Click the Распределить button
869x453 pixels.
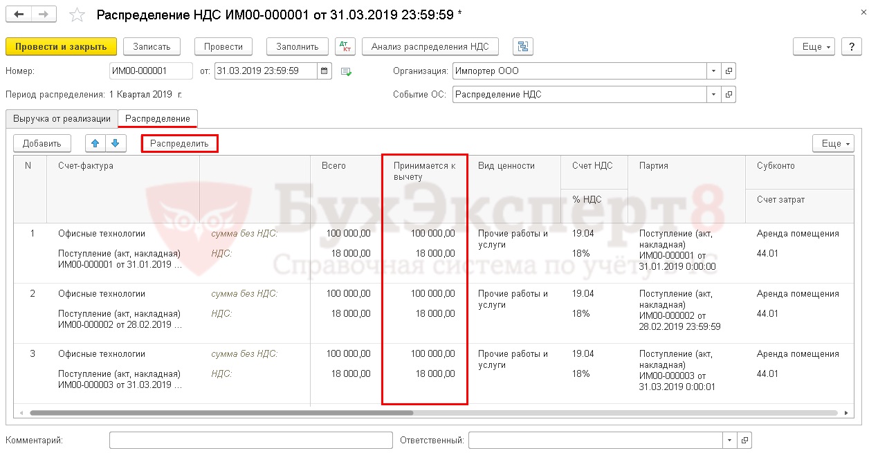[x=179, y=143]
